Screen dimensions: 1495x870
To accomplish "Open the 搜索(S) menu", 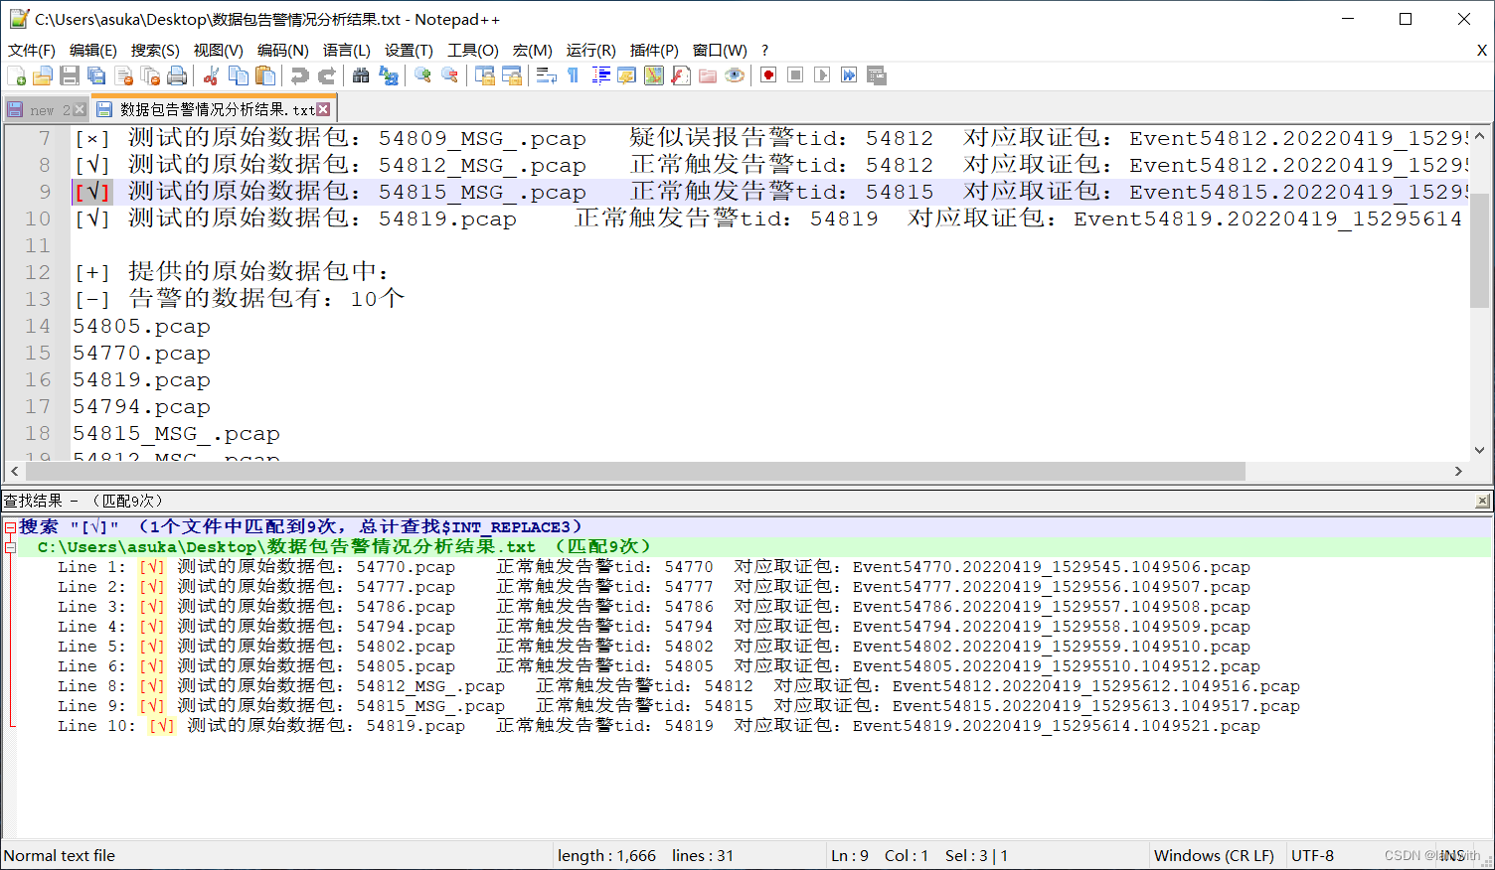I will pos(155,50).
